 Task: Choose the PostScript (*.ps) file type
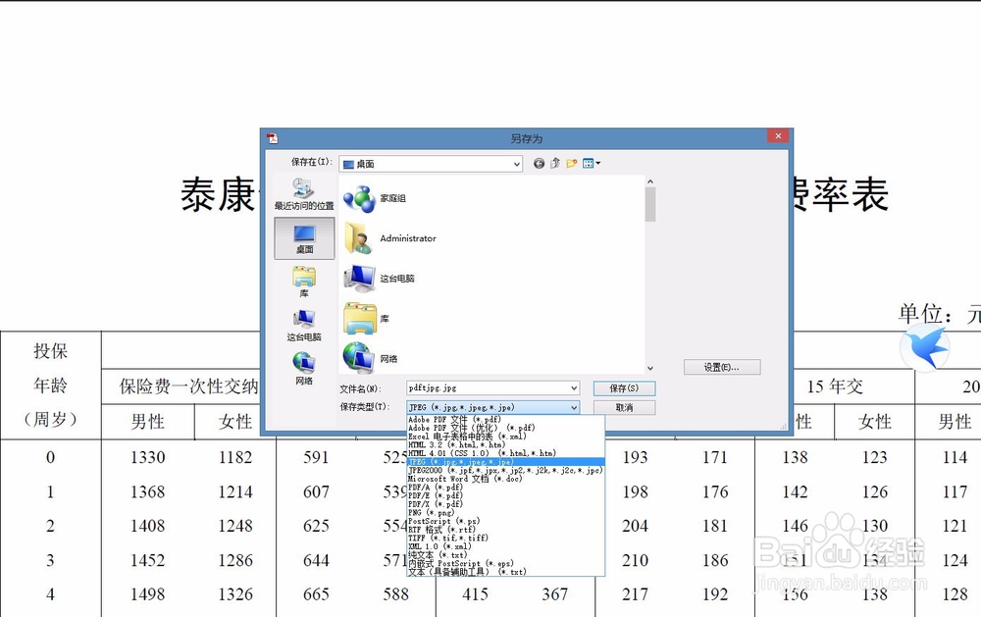[x=505, y=521]
